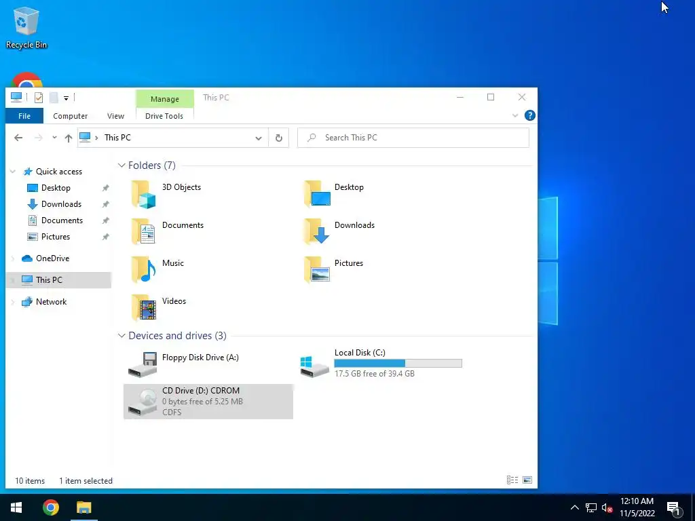Screen dimensions: 695x521
Task: Open Downloads in Quick access list
Action: pos(61,204)
